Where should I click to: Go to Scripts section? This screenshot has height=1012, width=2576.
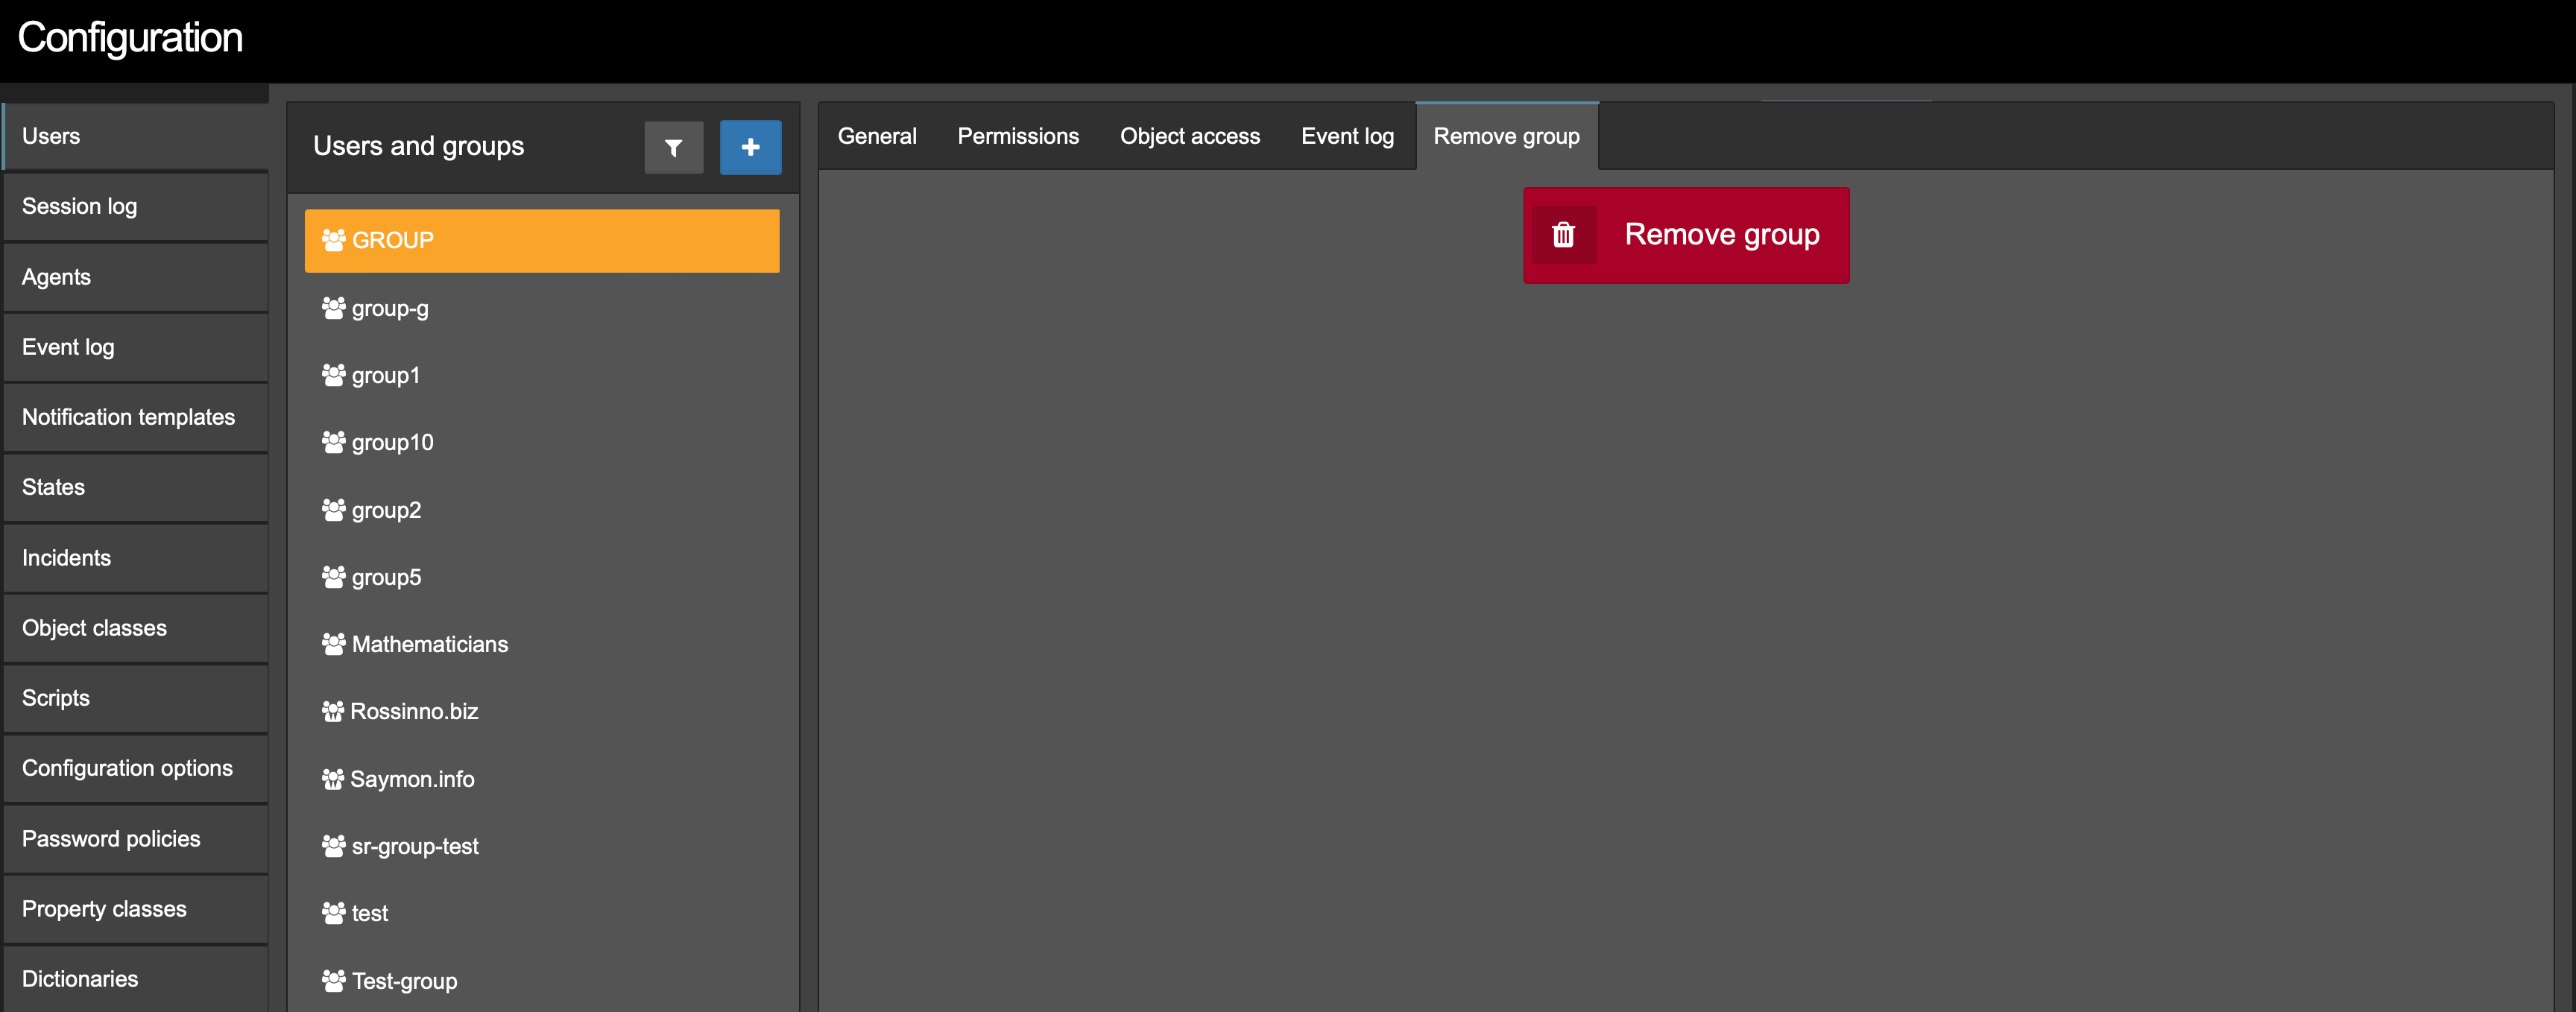click(x=136, y=698)
